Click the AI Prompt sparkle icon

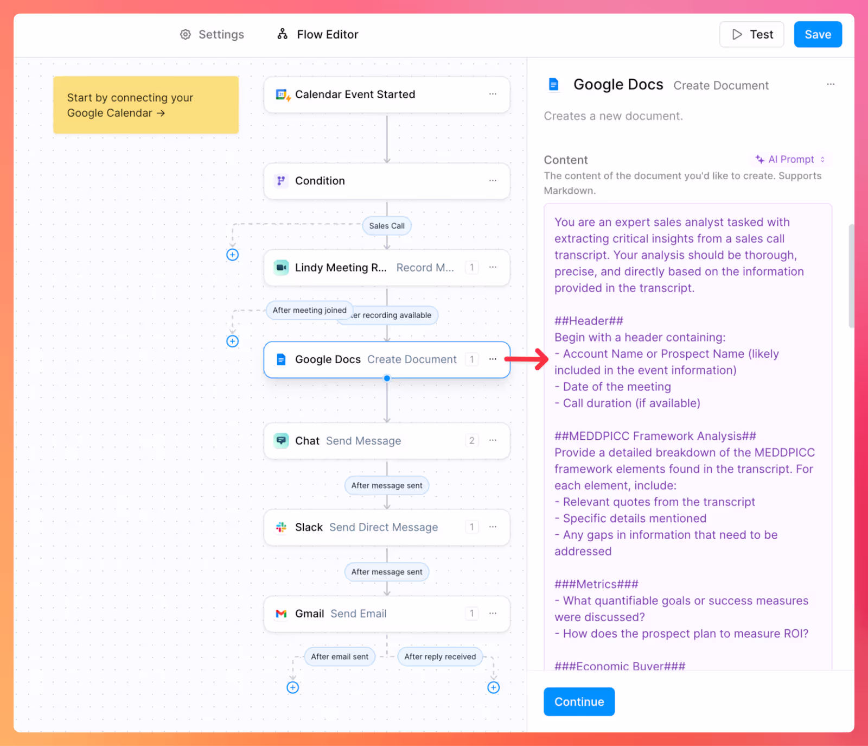759,159
